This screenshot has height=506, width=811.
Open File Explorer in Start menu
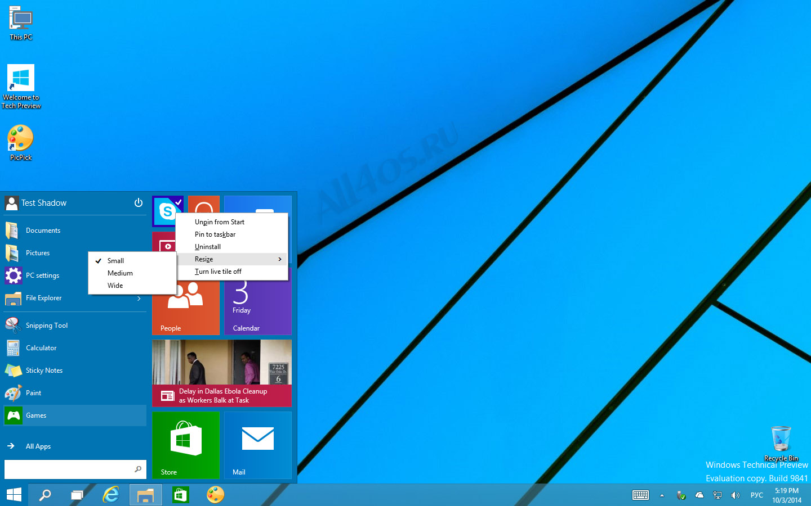(75, 298)
